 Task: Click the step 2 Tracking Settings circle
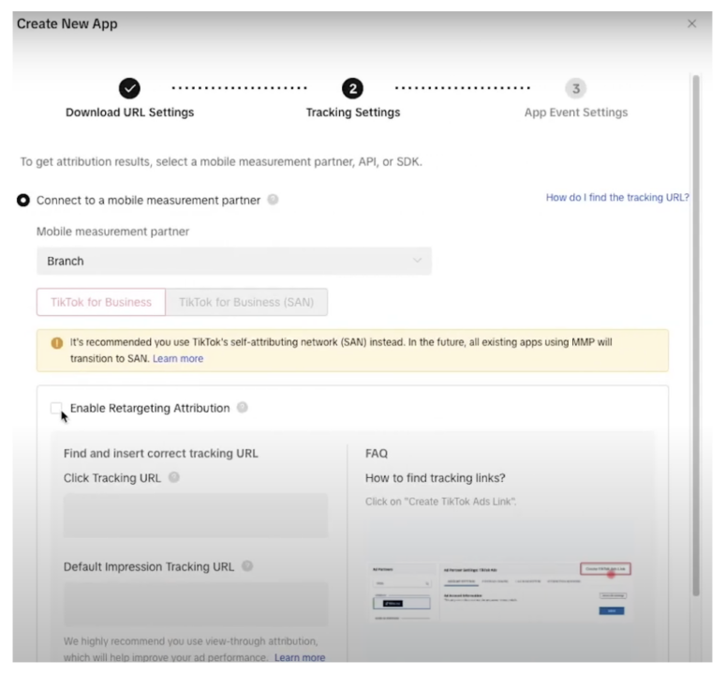click(353, 88)
